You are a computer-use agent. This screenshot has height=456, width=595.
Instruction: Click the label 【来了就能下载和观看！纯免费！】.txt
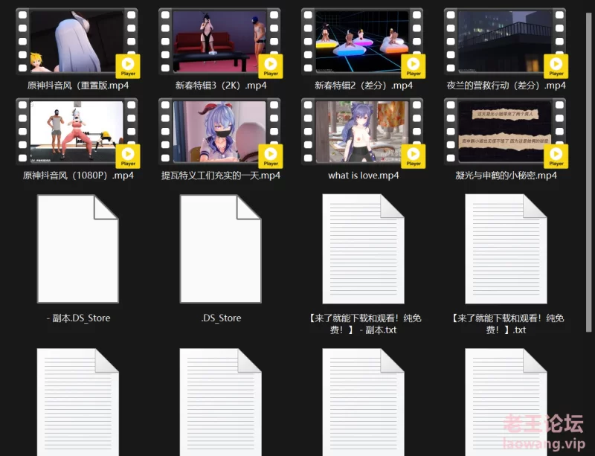point(506,324)
